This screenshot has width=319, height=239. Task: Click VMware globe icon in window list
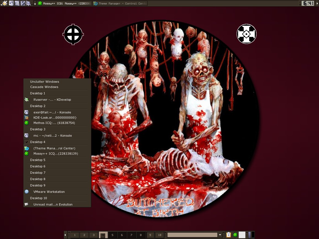[x=27, y=191]
